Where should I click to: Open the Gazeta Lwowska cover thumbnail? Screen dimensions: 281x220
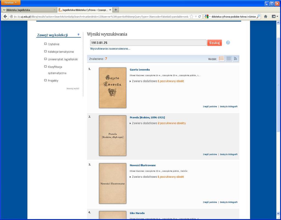113,88
